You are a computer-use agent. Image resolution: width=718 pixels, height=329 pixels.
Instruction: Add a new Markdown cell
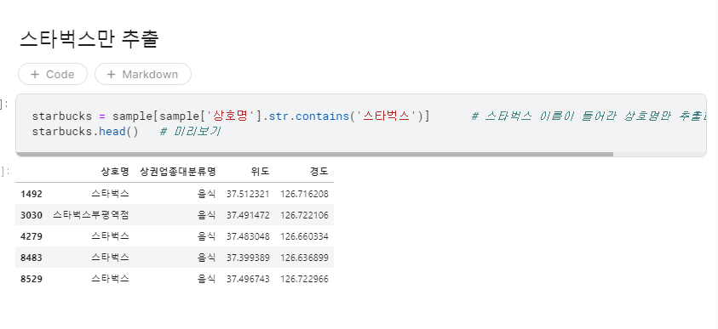[x=143, y=74]
